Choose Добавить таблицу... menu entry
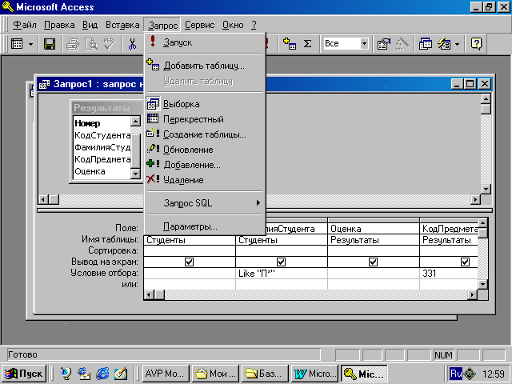Viewport: 512px width, 384px height. (206, 66)
